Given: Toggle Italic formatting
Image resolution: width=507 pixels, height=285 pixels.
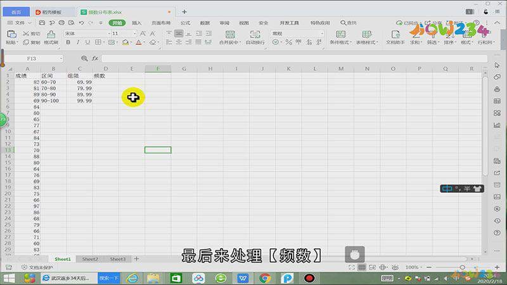Looking at the screenshot, I should pyautogui.click(x=78, y=42).
